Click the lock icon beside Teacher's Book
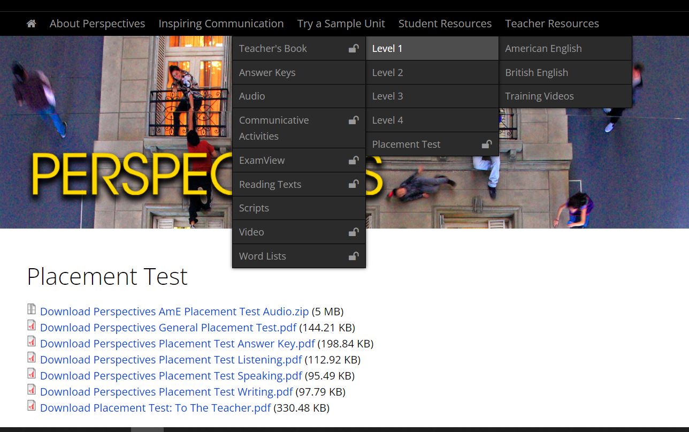The height and width of the screenshot is (432, 689). click(x=354, y=49)
